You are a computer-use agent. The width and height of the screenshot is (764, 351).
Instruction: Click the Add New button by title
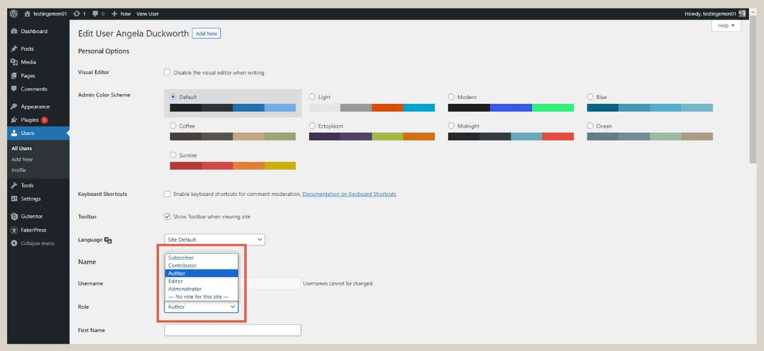click(x=207, y=34)
